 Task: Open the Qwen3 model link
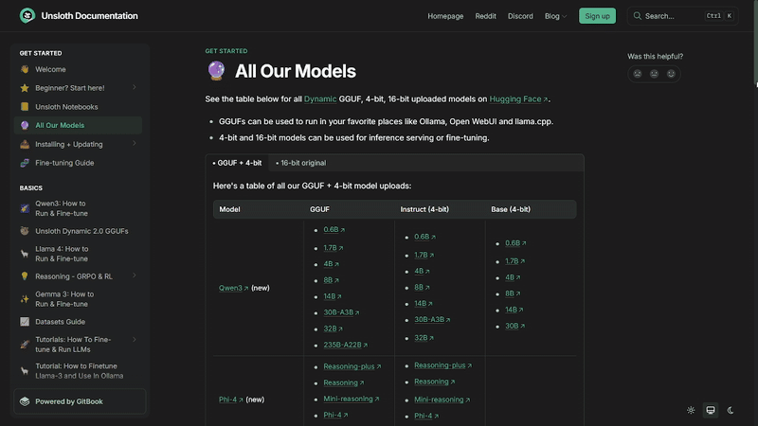click(233, 288)
